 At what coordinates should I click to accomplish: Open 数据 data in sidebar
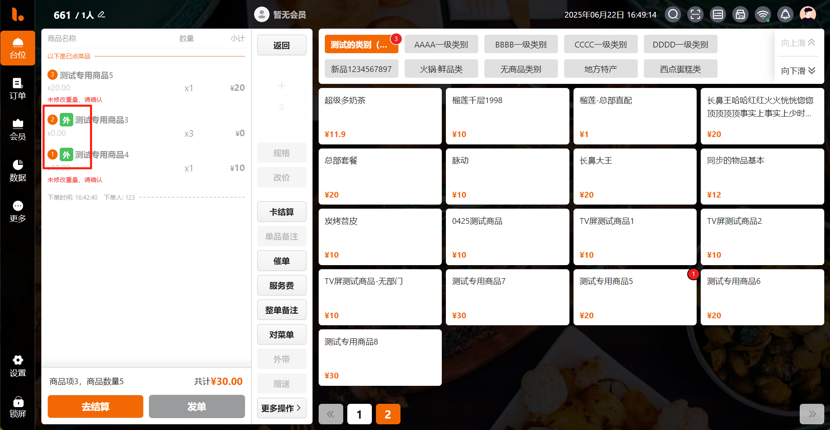pyautogui.click(x=18, y=171)
